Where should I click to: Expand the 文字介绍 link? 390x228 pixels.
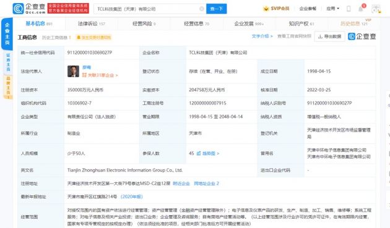point(262,36)
